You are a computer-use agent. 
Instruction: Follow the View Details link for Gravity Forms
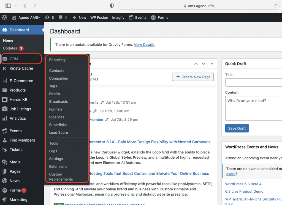[144, 45]
